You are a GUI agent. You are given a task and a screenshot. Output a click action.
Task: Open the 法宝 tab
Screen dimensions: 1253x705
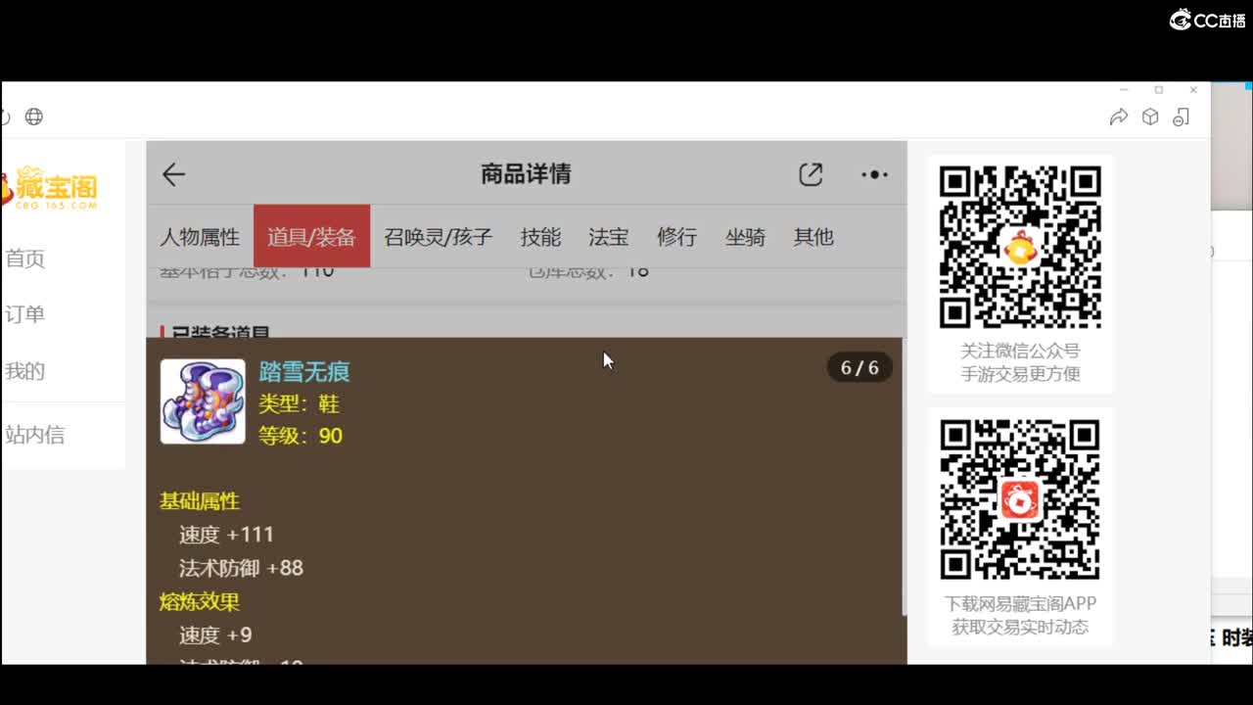tap(608, 236)
